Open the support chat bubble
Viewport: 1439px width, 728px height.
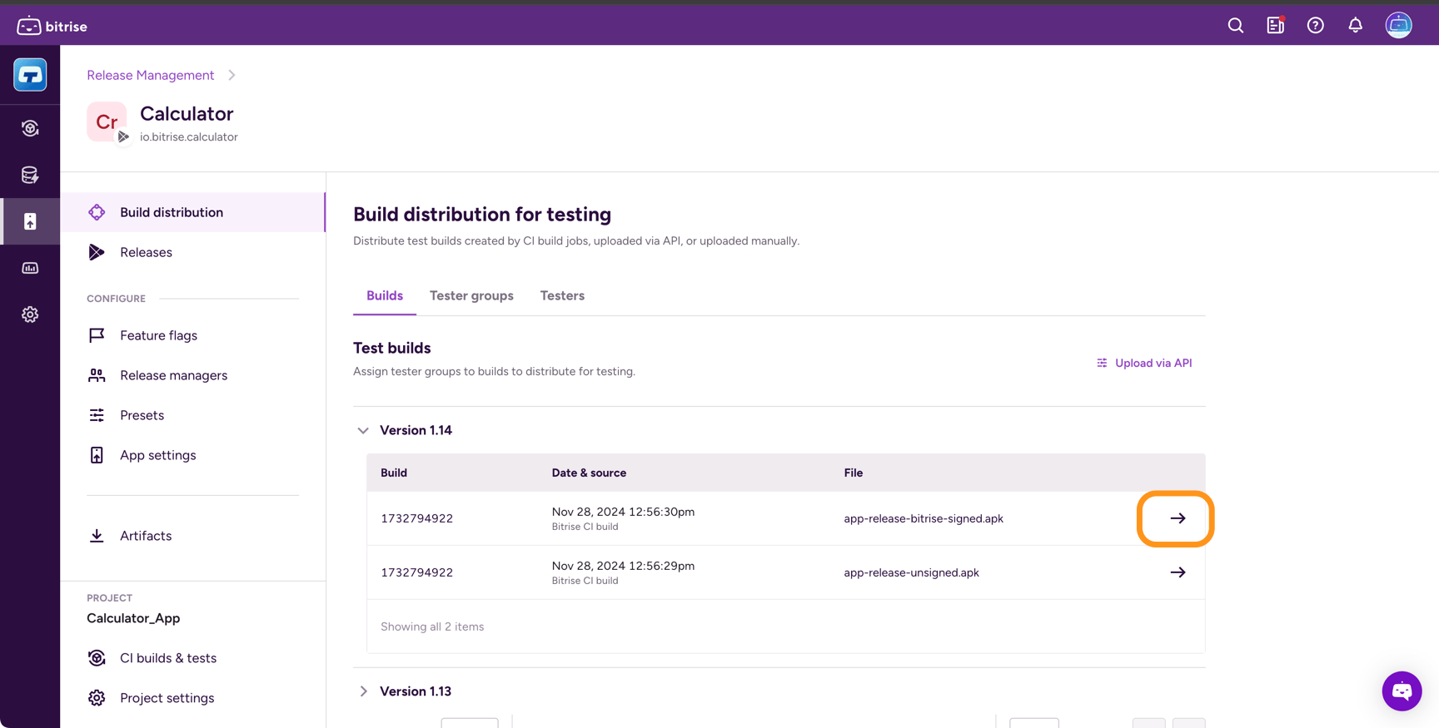pyautogui.click(x=1402, y=691)
